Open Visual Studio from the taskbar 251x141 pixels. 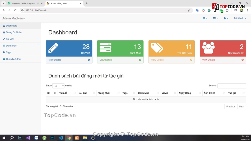[28, 138]
